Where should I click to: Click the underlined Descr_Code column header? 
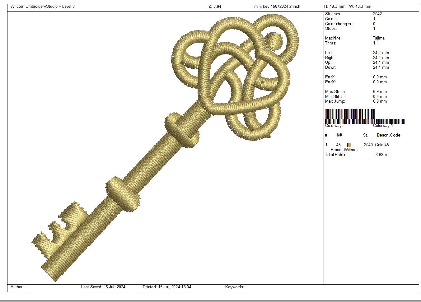pyautogui.click(x=388, y=135)
